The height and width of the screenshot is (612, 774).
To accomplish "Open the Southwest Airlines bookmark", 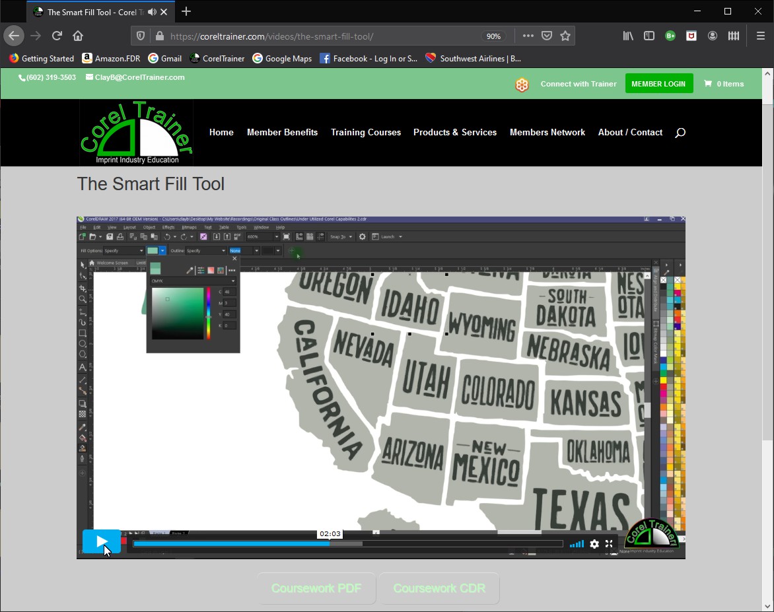I will tap(474, 58).
